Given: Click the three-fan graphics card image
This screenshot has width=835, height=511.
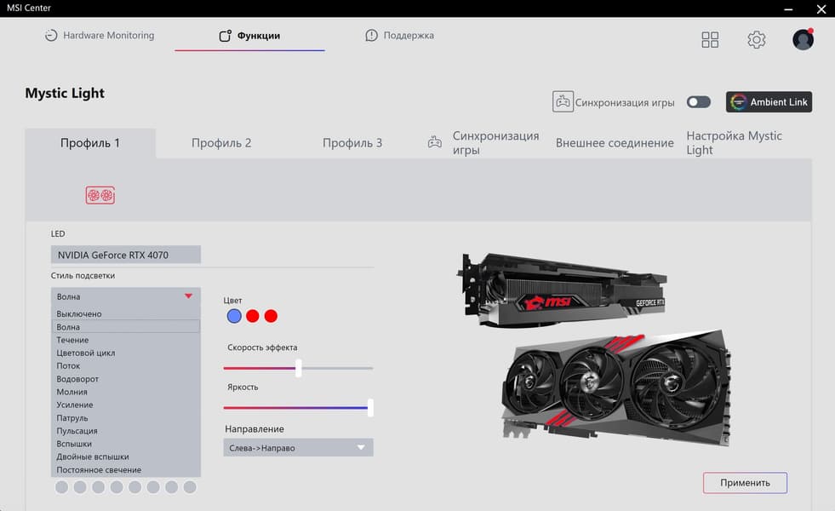Looking at the screenshot, I should [x=616, y=388].
